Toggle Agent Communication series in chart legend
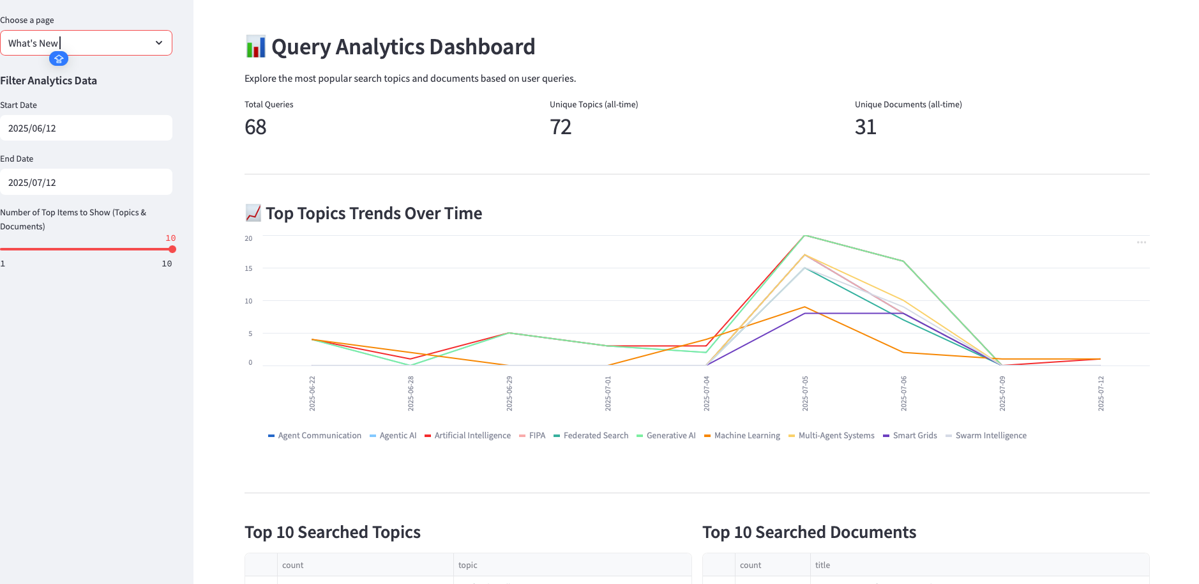This screenshot has width=1199, height=584. coord(315,436)
